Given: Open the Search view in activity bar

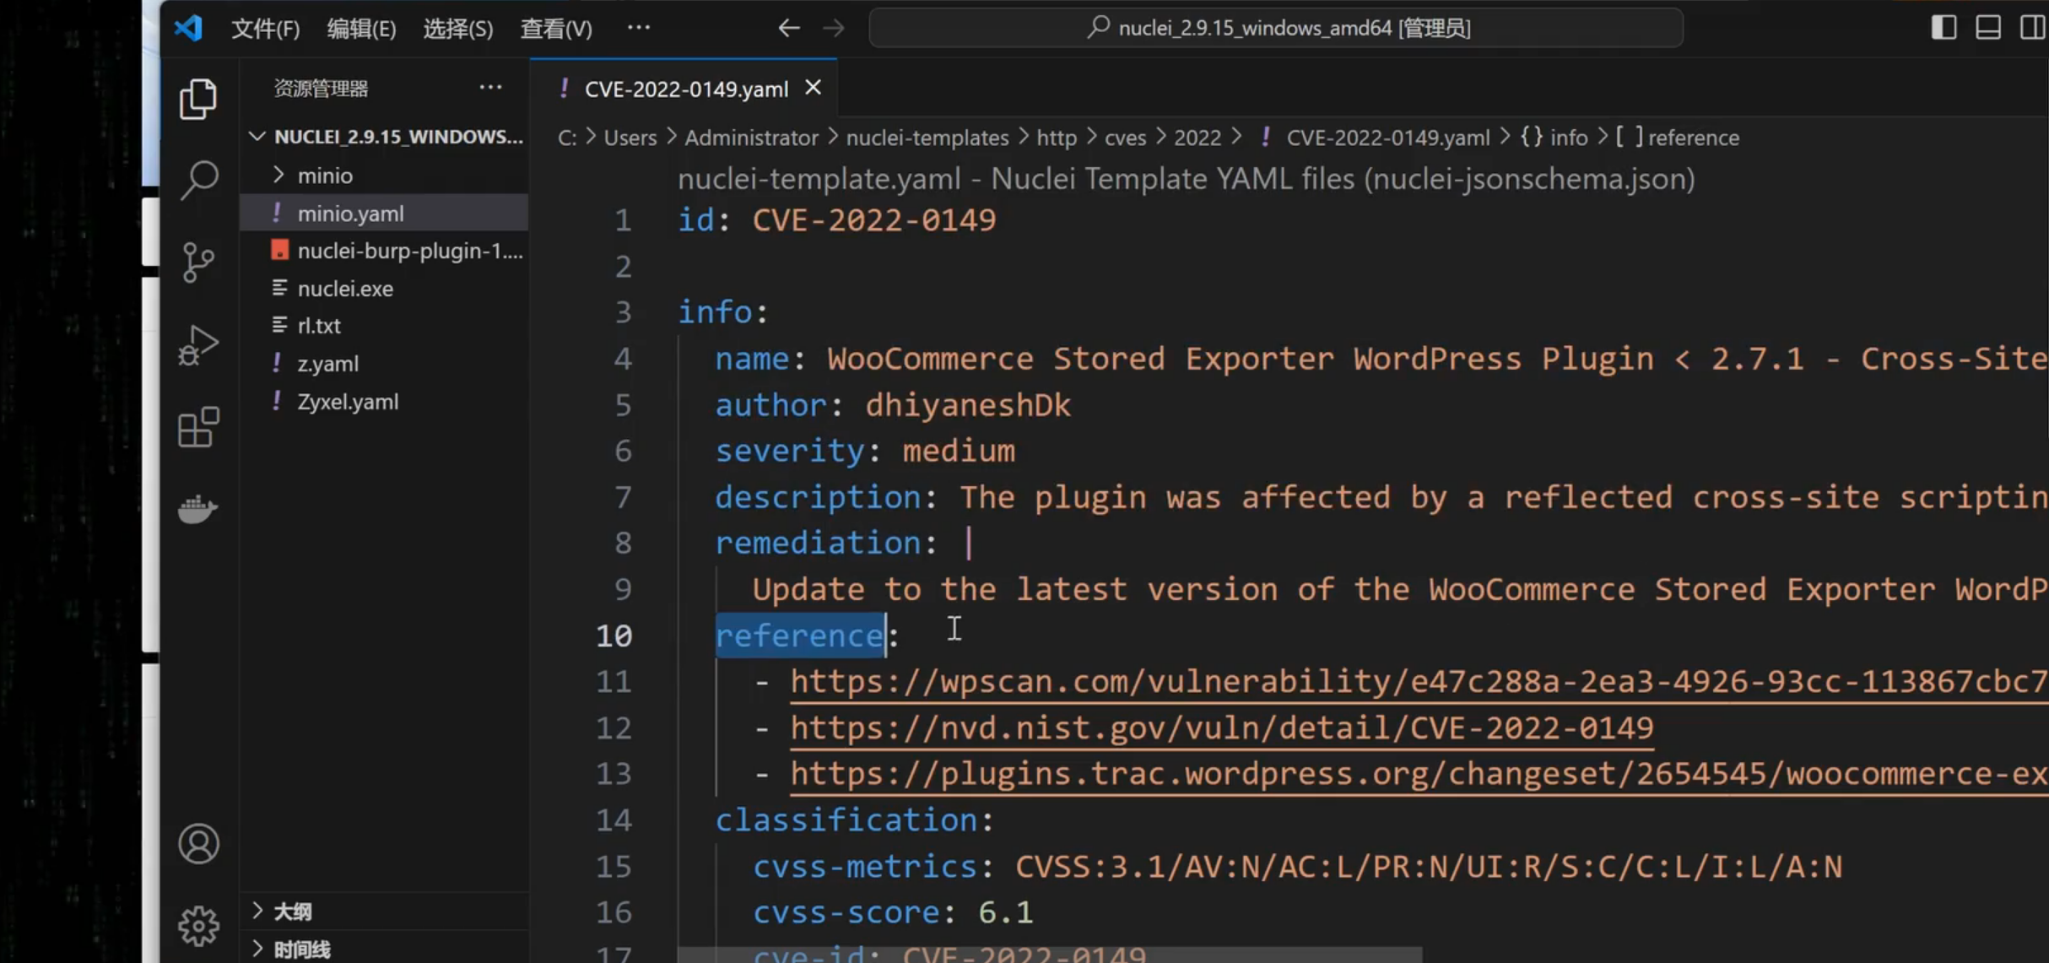Looking at the screenshot, I should coord(199,181).
